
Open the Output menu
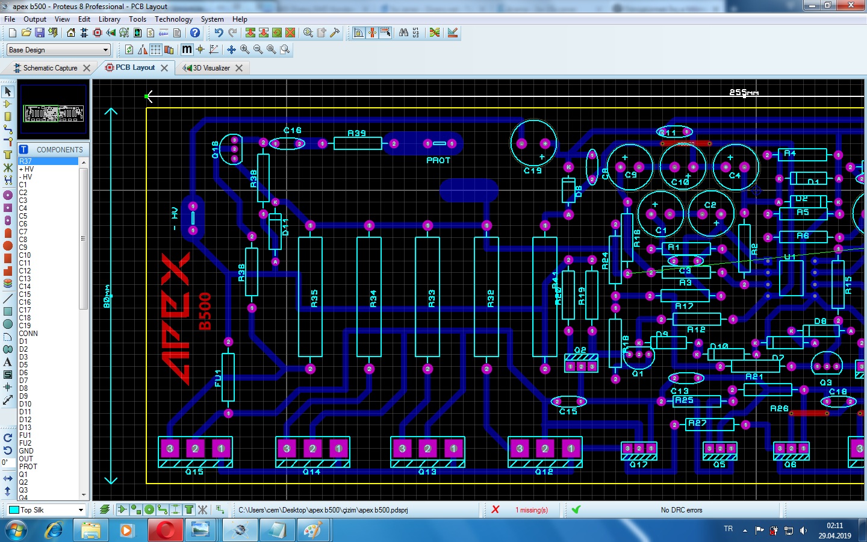pos(35,19)
